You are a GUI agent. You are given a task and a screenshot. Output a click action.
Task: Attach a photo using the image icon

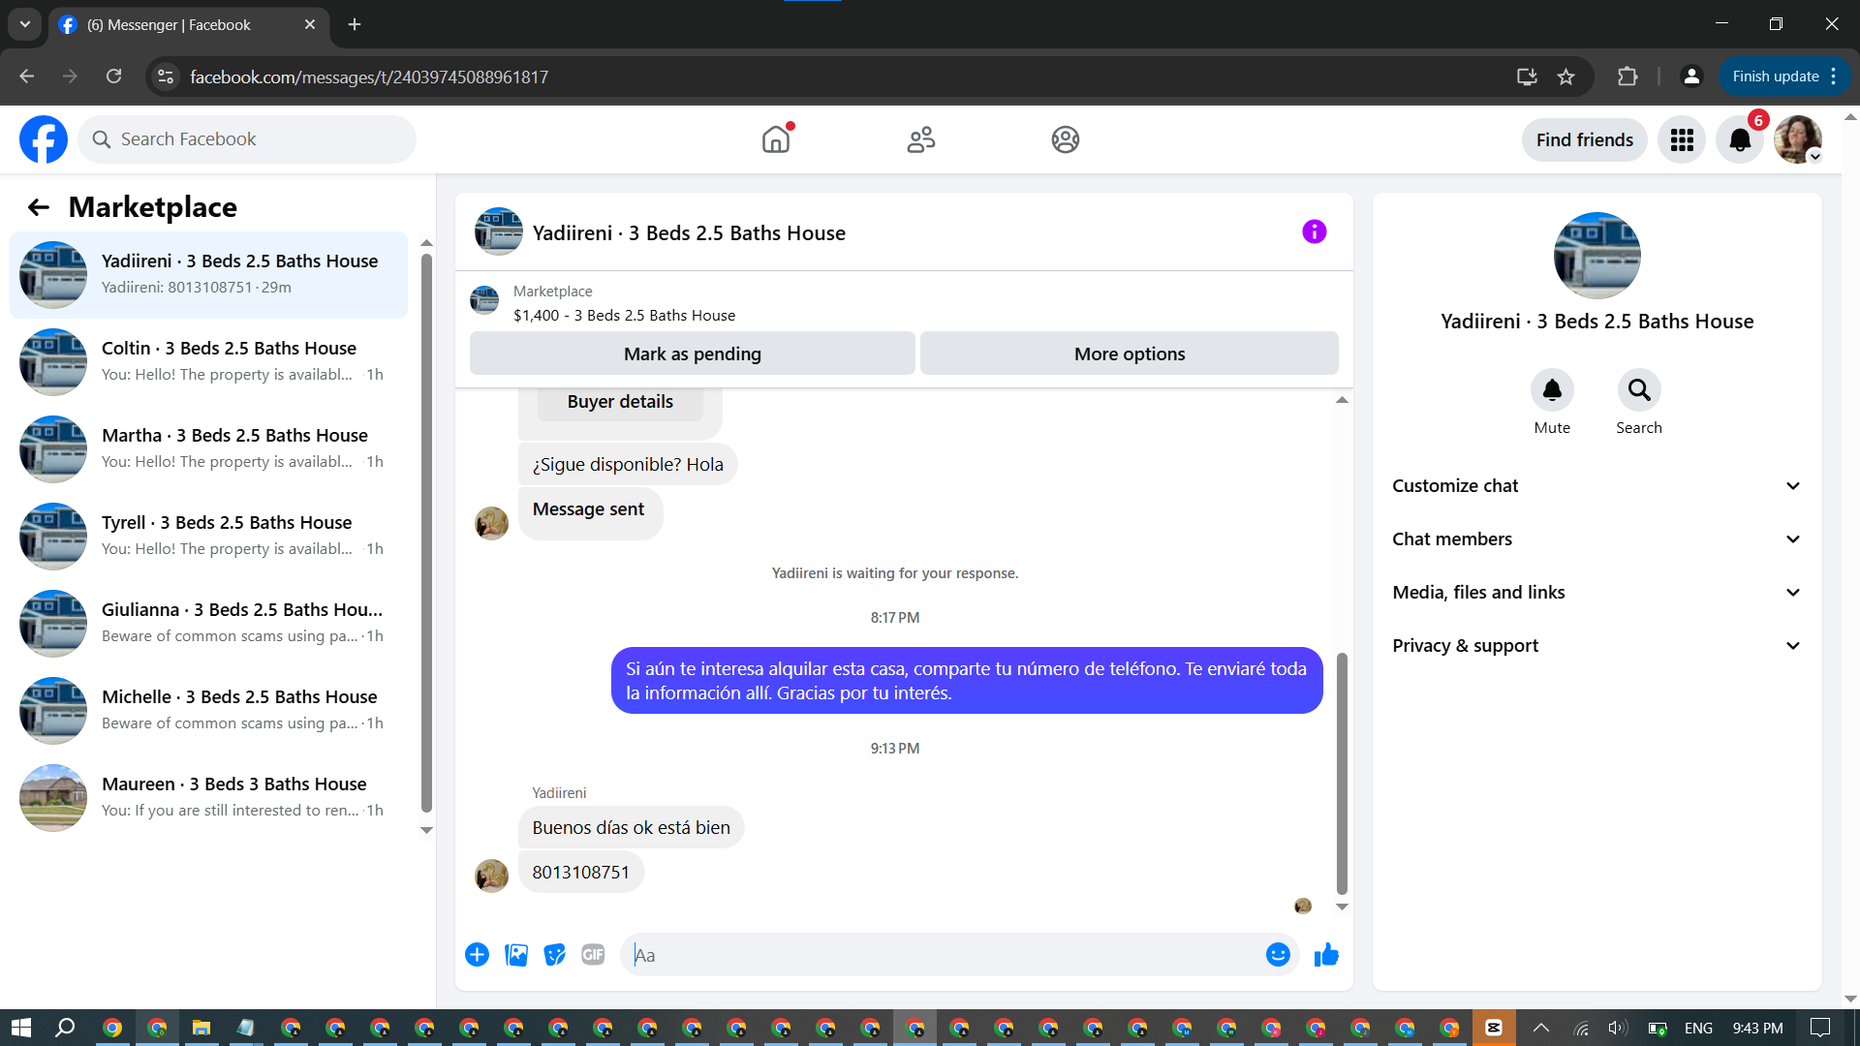point(516,955)
